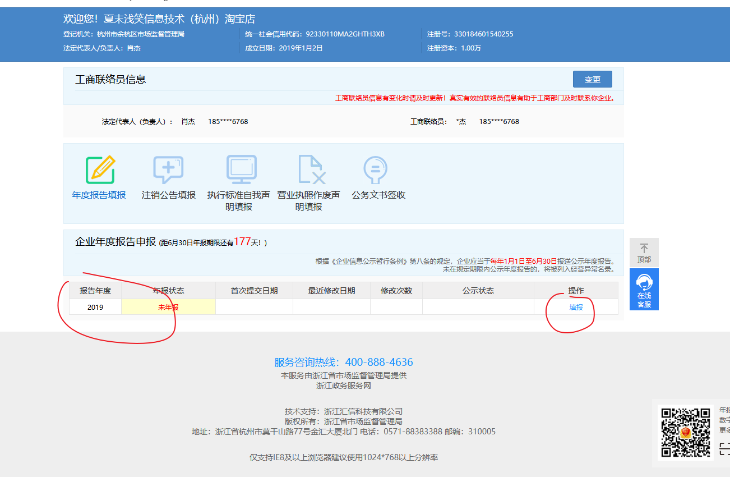Screen dimensions: 730x477
Task: Click the 企业信息公示暂行条例 regulation notice
Action: [x=465, y=265]
